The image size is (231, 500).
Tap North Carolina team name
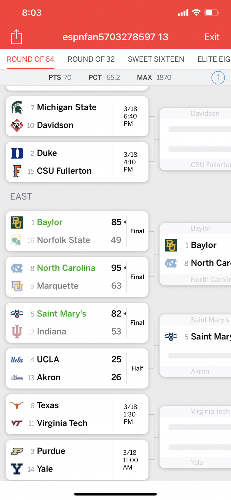tap(66, 268)
